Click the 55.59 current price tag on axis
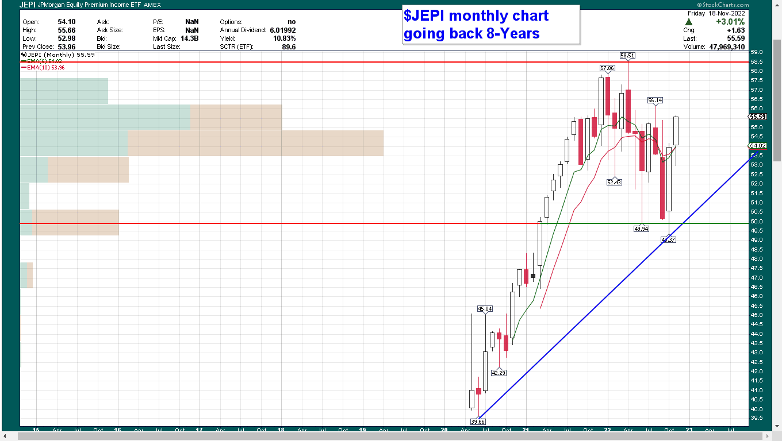 tap(758, 117)
